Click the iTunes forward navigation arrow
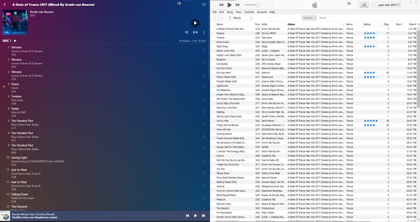The image size is (420, 222). pyautogui.click(x=221, y=18)
